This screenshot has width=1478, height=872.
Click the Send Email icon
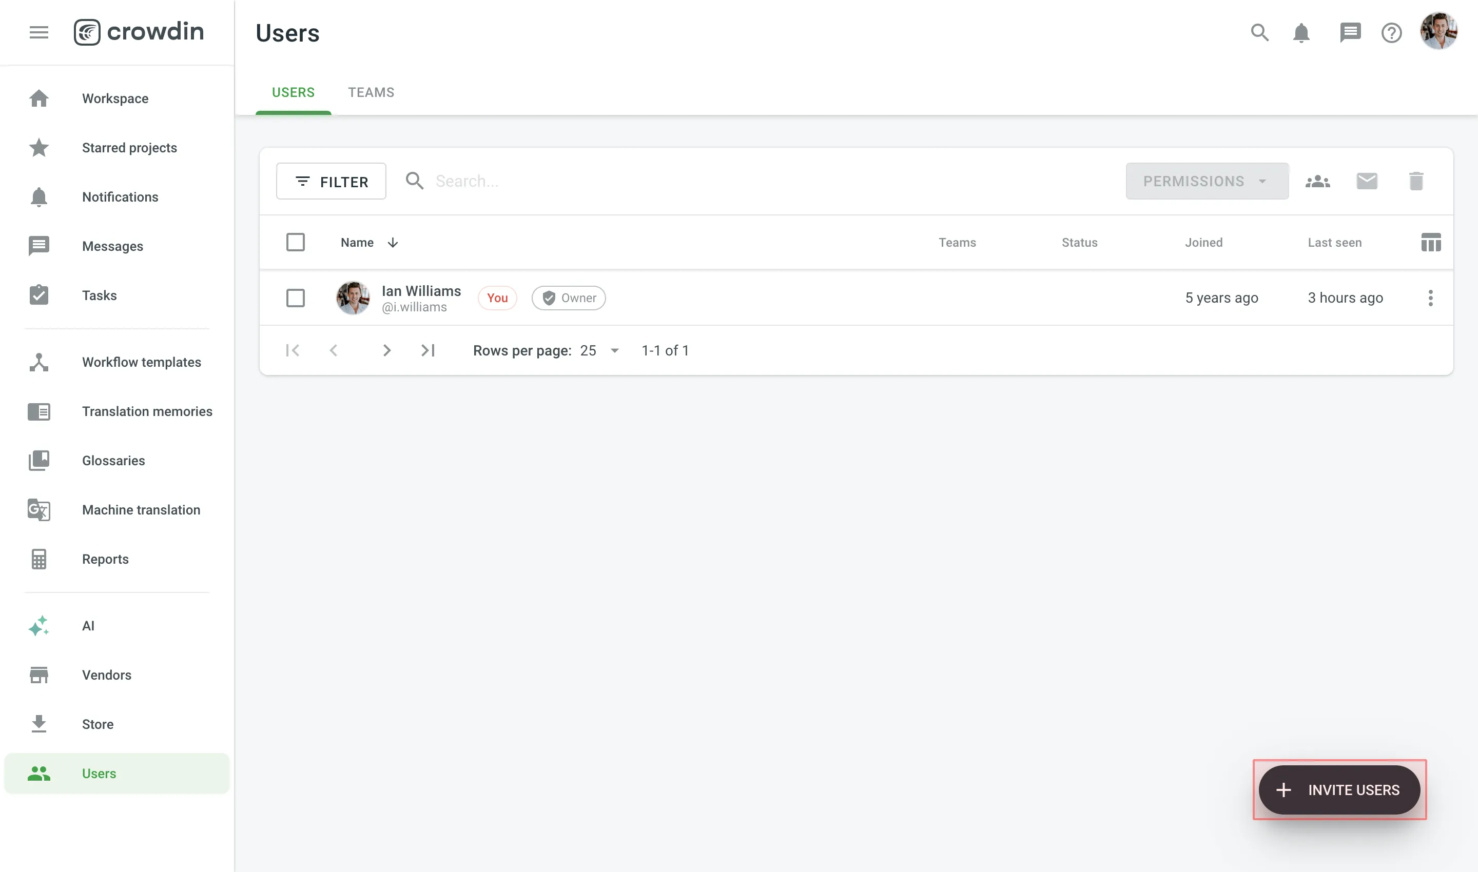[1367, 181]
